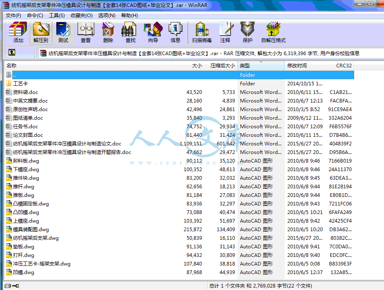Run the 测试 (Test) archive tool
Image resolution: width=384 pixels, height=290 pixels.
coord(63,32)
